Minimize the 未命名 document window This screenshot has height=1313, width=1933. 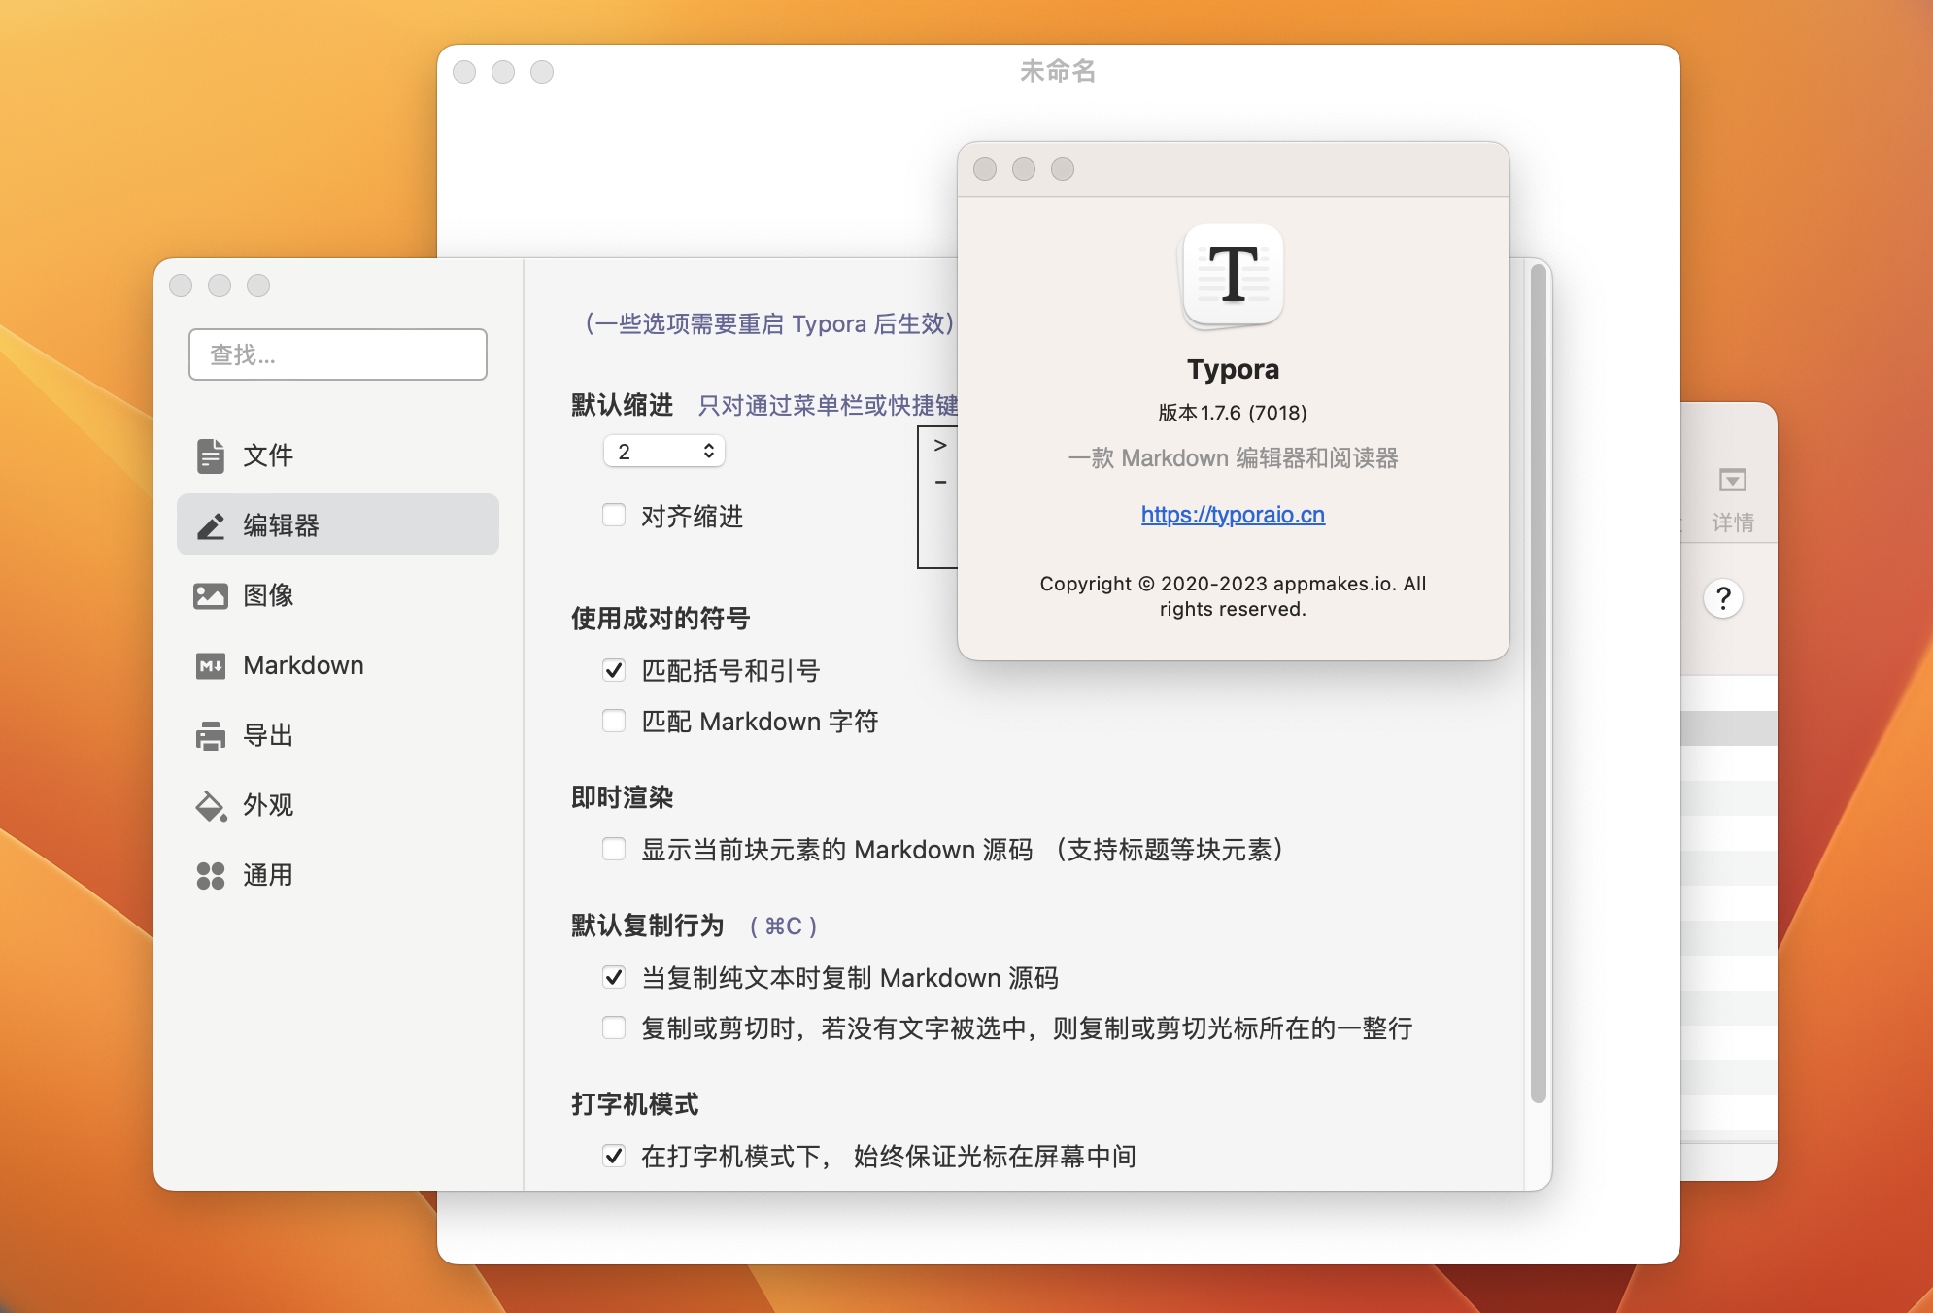[x=503, y=72]
